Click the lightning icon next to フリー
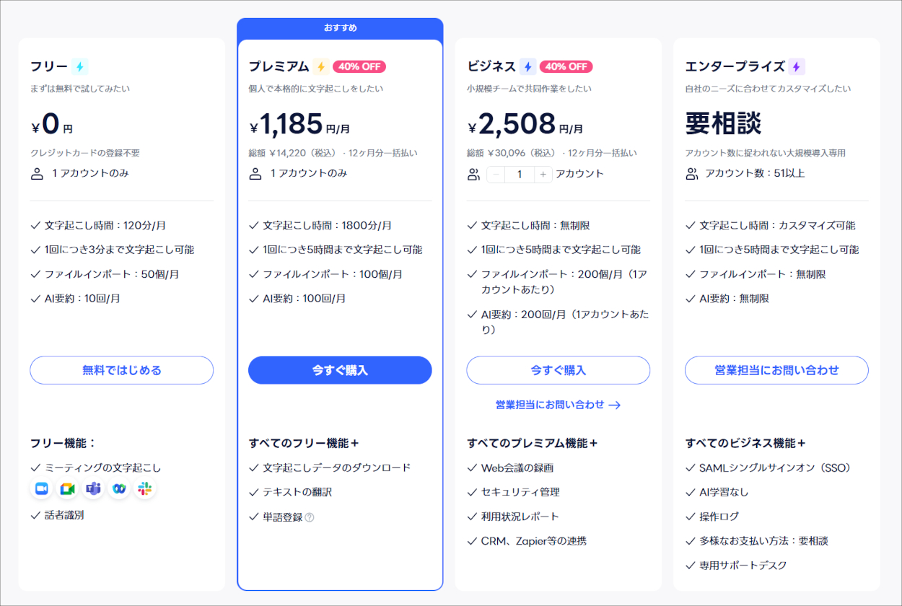The width and height of the screenshot is (902, 606). [x=81, y=66]
